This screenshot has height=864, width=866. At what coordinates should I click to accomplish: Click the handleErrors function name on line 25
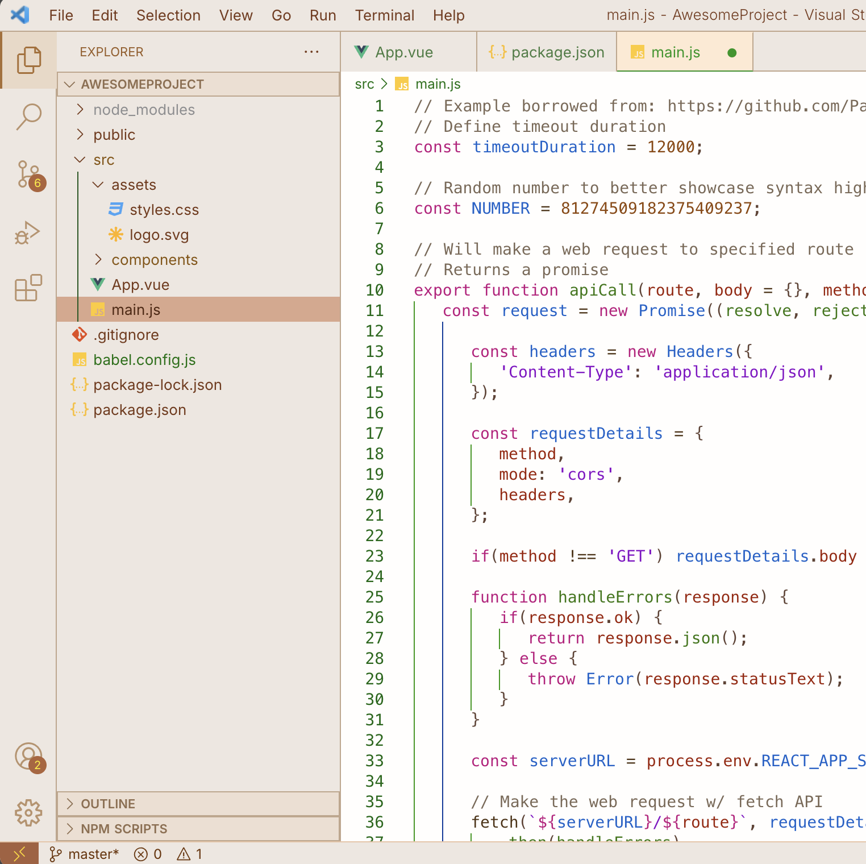tap(615, 597)
